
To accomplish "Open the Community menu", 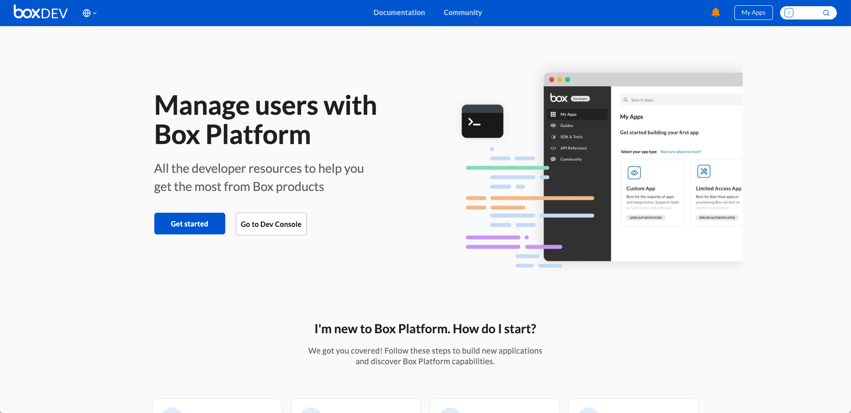I will coord(463,12).
